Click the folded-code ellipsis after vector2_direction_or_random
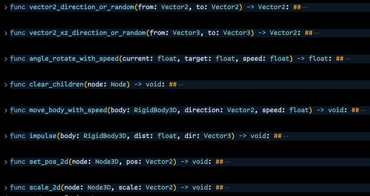The height and width of the screenshot is (196, 370). [x=305, y=7]
